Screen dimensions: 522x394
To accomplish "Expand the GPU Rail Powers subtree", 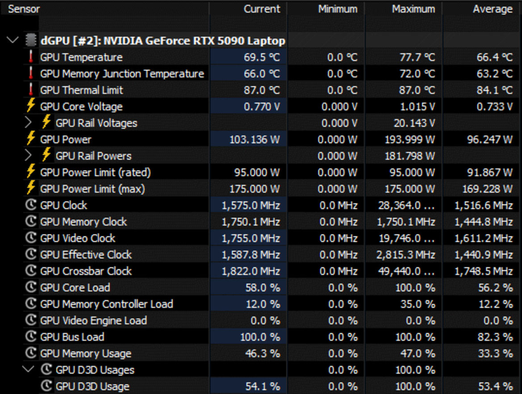I will tap(28, 156).
